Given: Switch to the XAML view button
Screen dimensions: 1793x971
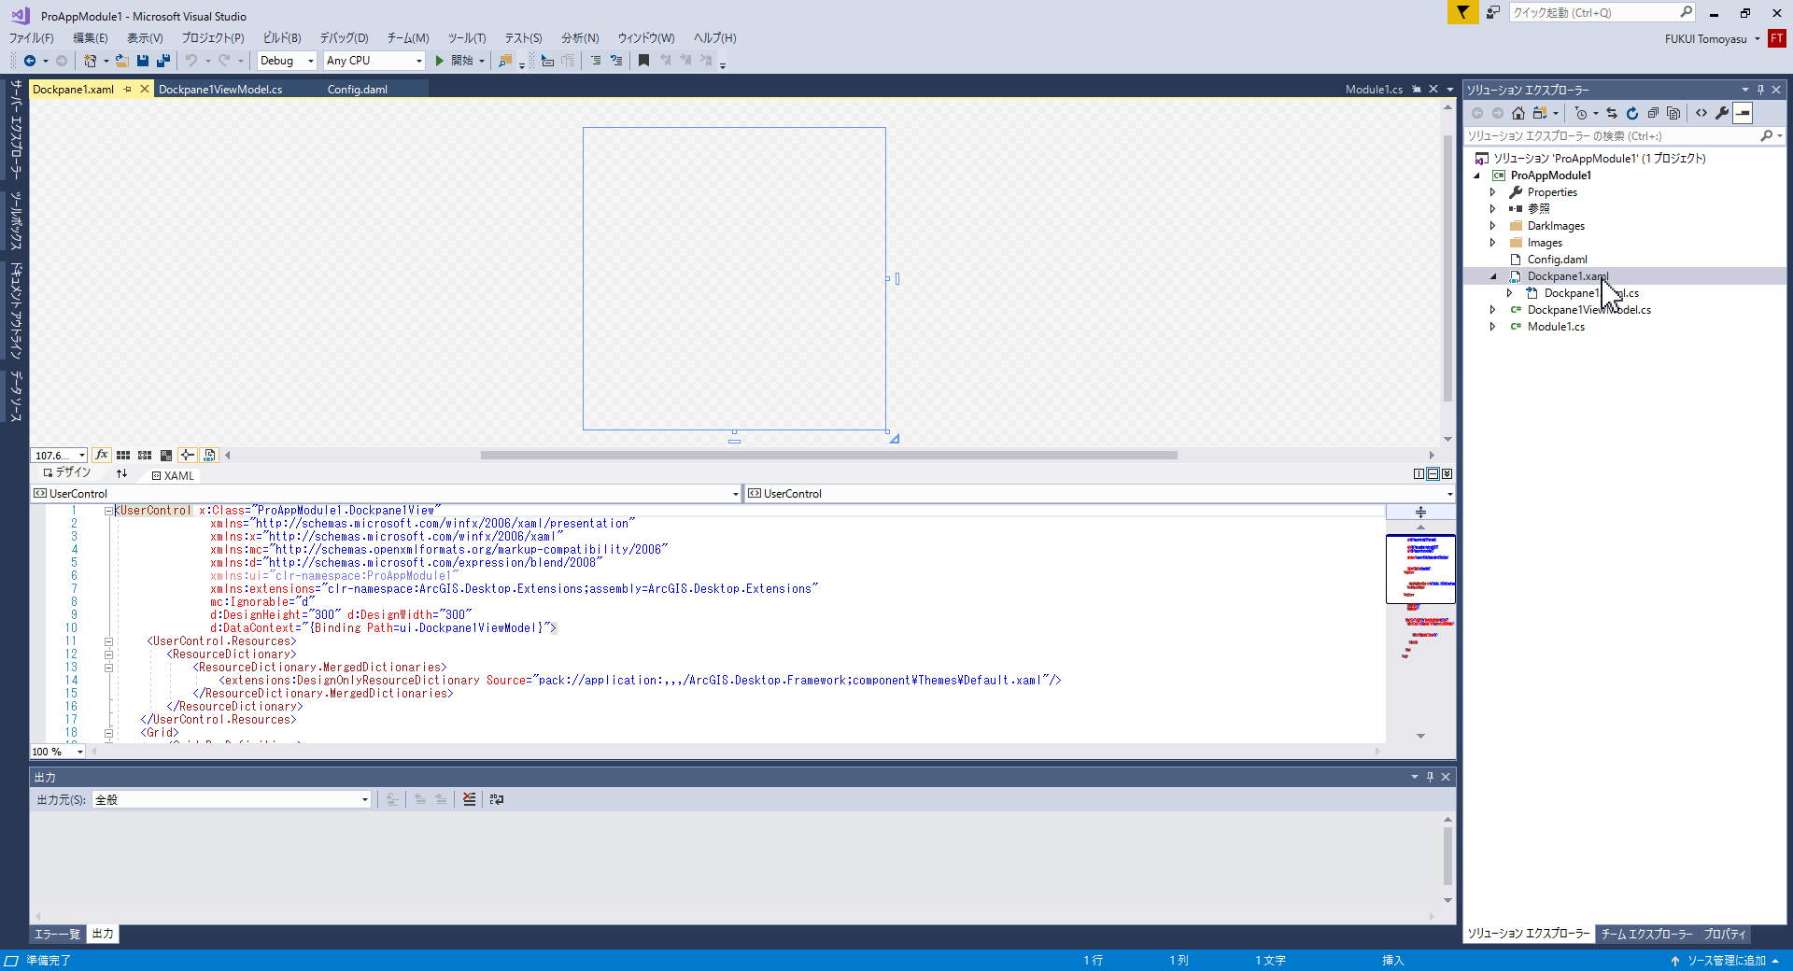Looking at the screenshot, I should coord(173,475).
